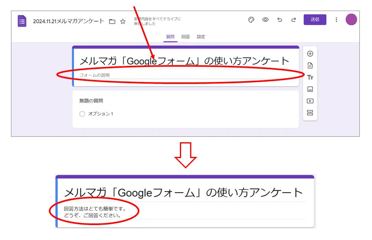Click the Google Forms home icon
The width and height of the screenshot is (372, 240).
(x=22, y=21)
